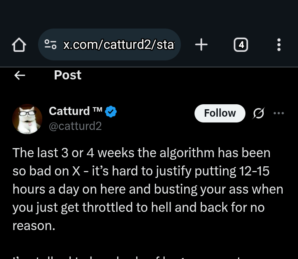Screen dimensions: 298x259
Task: Open a new browser tab
Action: point(201,45)
